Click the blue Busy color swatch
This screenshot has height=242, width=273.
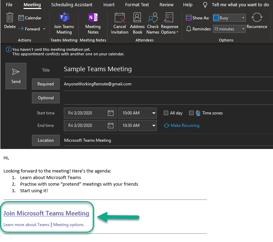(216, 18)
